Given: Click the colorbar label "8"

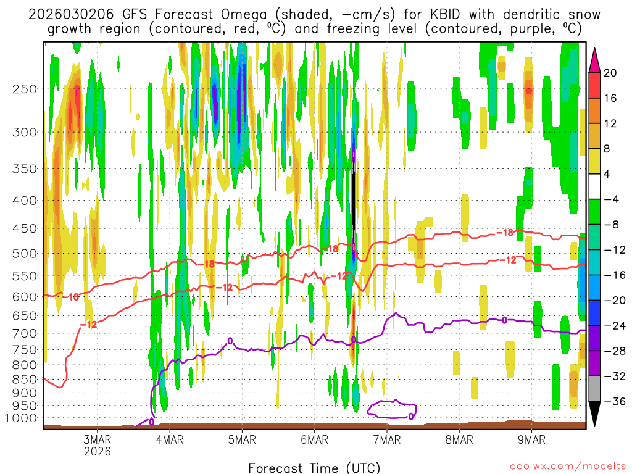Looking at the screenshot, I should click(x=607, y=149).
